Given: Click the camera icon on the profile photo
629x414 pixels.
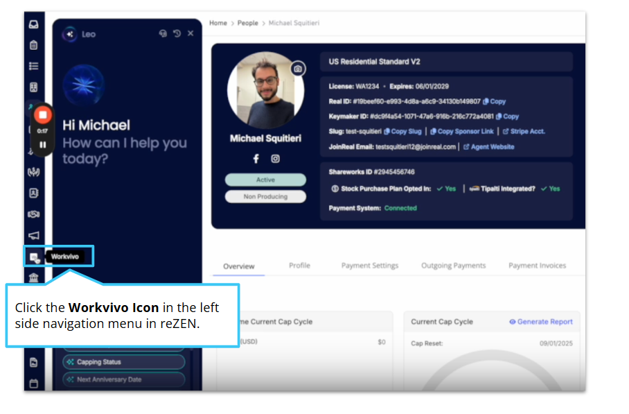Looking at the screenshot, I should (298, 69).
